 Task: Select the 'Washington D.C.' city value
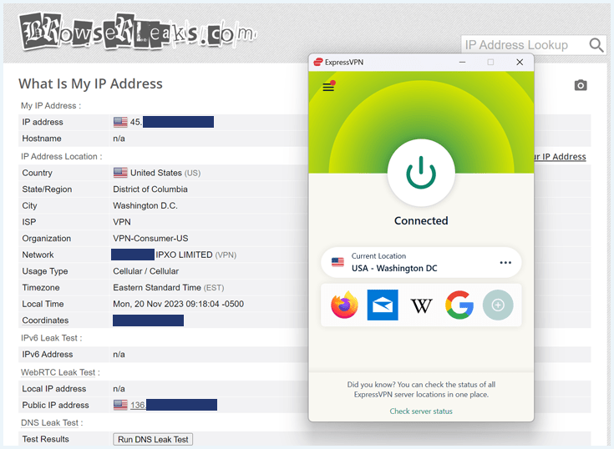point(145,205)
